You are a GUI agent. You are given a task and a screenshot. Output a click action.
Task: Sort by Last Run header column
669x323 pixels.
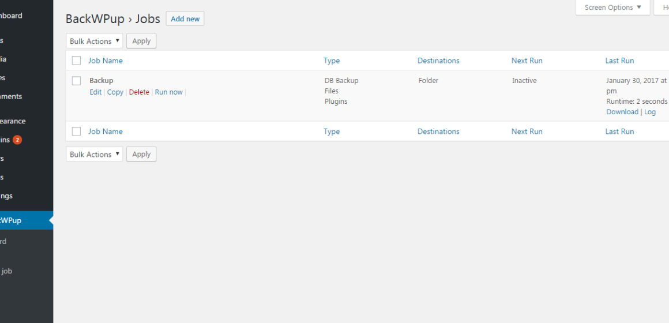619,61
